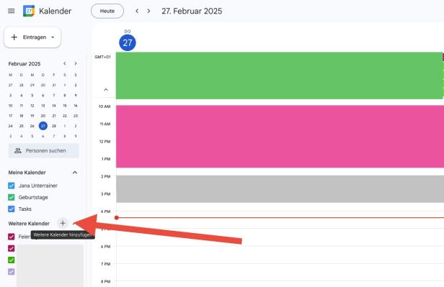Click the people icon in Personen suchen
This screenshot has height=287, width=444.
point(18,150)
